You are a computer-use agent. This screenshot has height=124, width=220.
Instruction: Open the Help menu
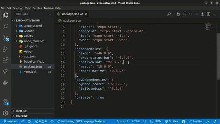[x=58, y=8]
